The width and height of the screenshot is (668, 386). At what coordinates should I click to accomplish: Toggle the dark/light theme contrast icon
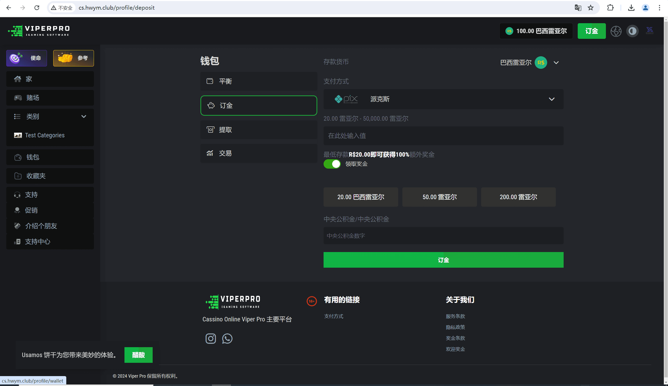click(632, 31)
